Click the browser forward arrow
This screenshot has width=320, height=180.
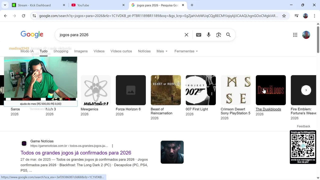coord(14,16)
